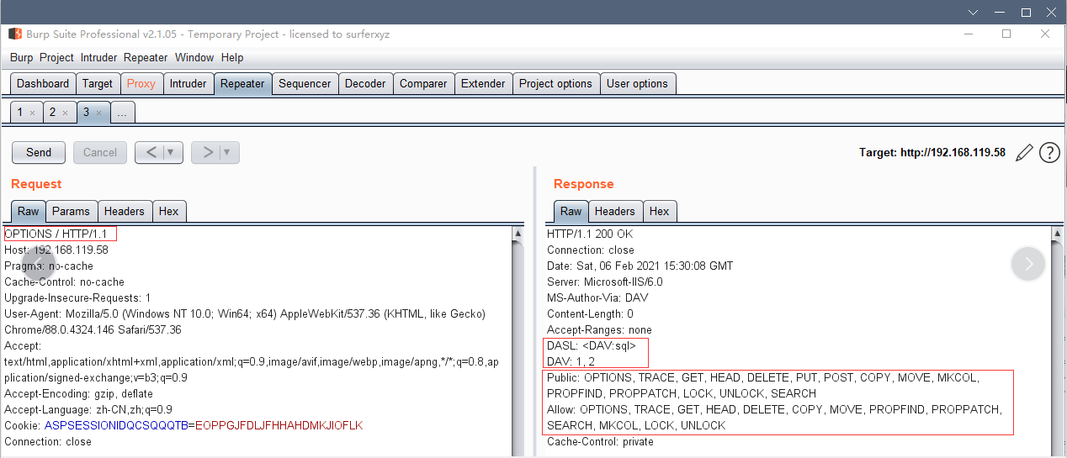Click the response scrollbar up arrow
The width and height of the screenshot is (1067, 458).
pyautogui.click(x=1058, y=234)
